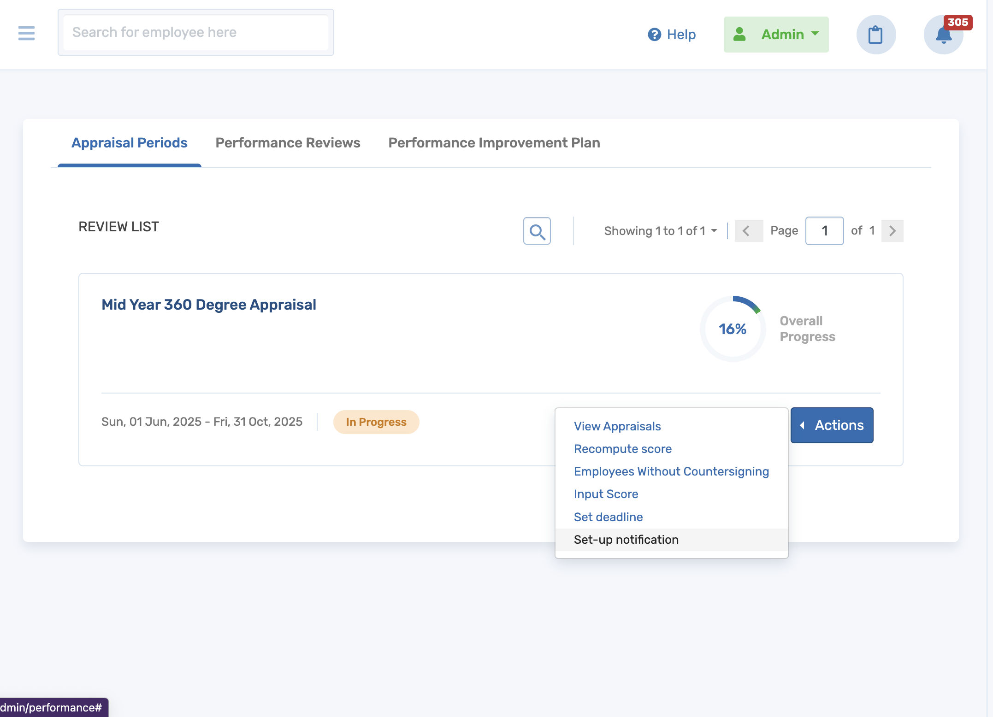The width and height of the screenshot is (993, 717).
Task: Open the hamburger sidebar menu
Action: pos(26,33)
